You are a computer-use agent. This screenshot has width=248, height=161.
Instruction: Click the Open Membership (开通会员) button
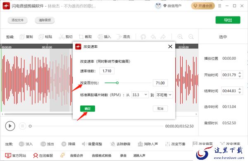click(x=203, y=6)
